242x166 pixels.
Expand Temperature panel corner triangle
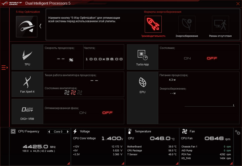point(177,163)
